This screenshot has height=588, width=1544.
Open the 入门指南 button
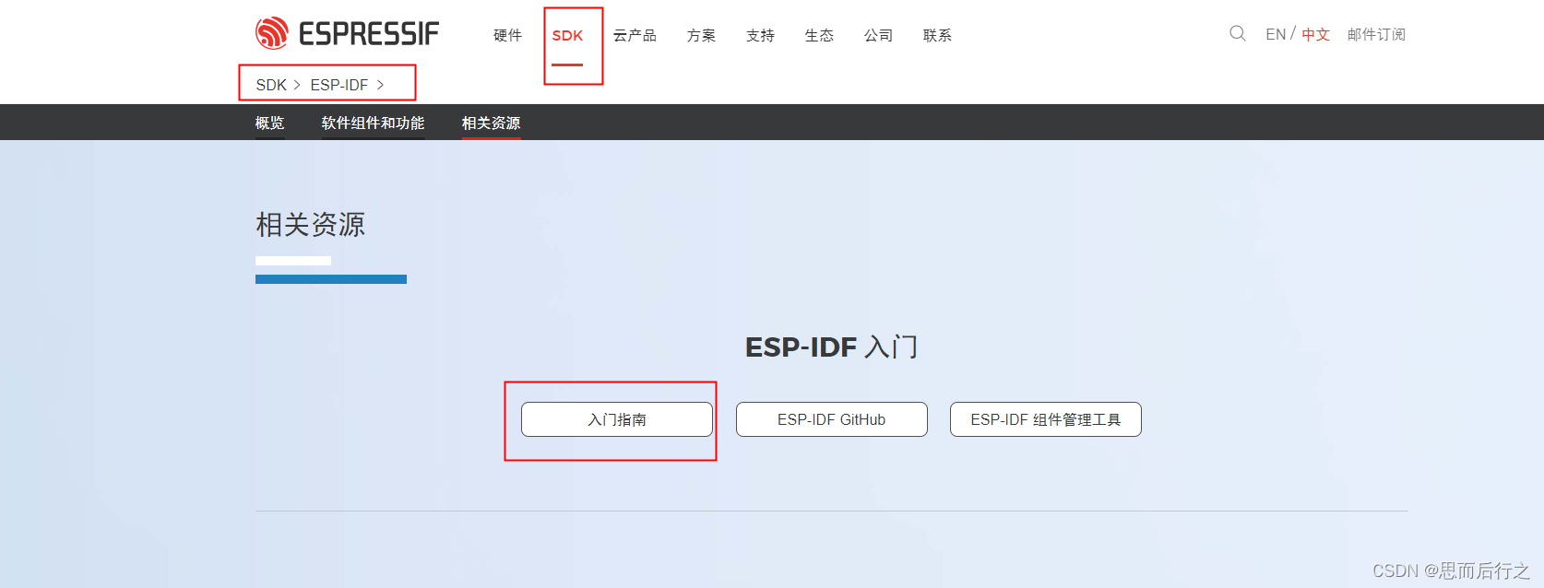[x=617, y=419]
